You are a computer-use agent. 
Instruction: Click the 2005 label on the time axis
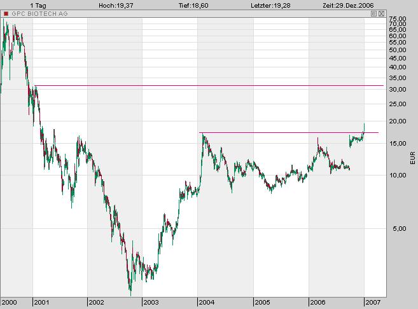click(x=262, y=303)
